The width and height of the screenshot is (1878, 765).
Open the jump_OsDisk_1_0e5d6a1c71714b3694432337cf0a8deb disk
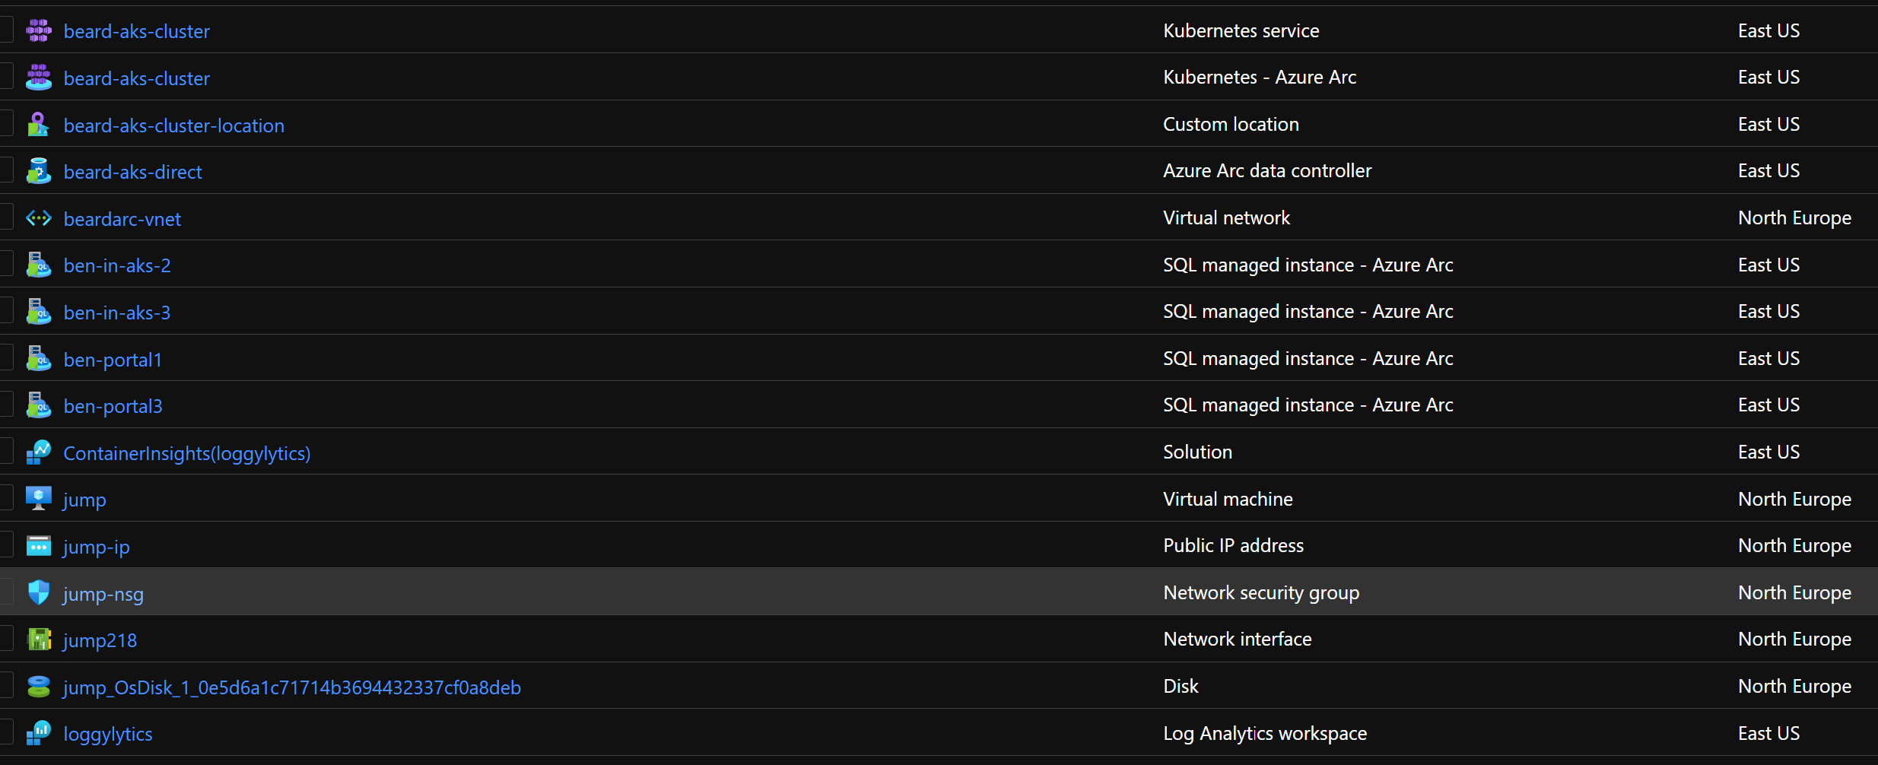click(x=292, y=687)
